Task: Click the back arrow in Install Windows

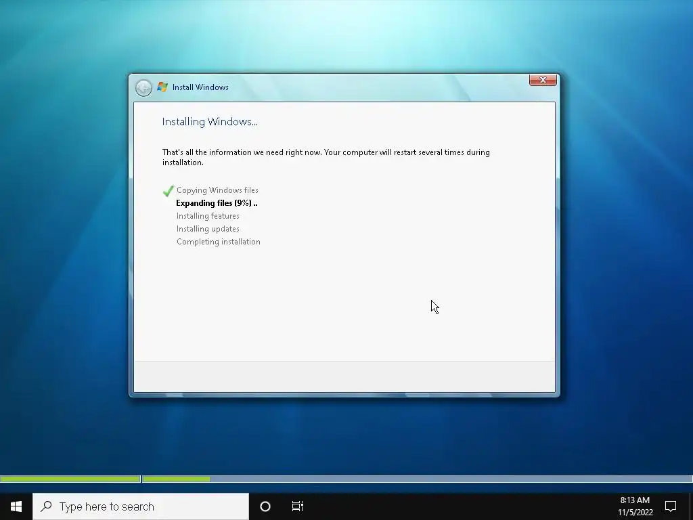Action: point(143,88)
